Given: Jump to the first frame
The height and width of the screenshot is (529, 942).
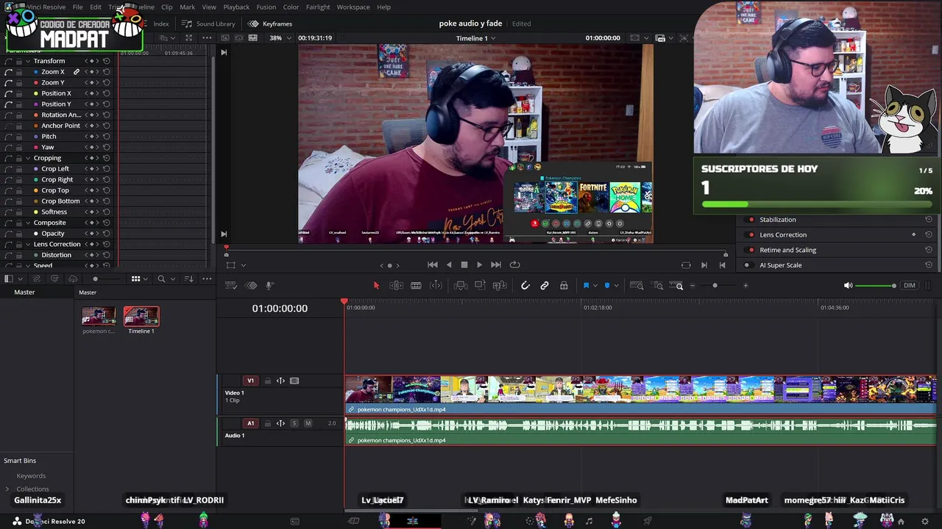Looking at the screenshot, I should pos(432,264).
